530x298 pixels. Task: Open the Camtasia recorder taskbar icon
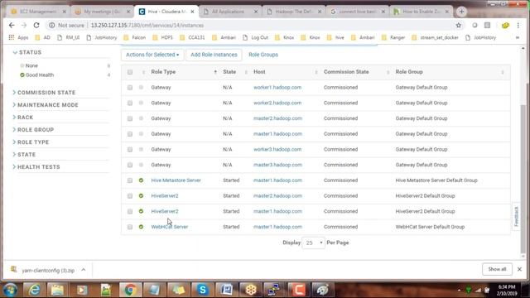[x=299, y=290]
